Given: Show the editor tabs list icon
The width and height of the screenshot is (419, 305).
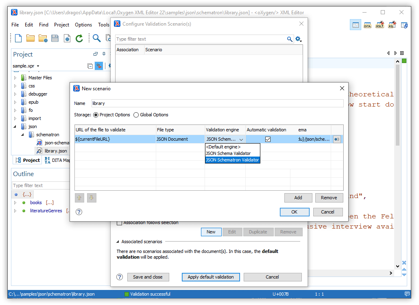Looking at the screenshot, I should (x=402, y=53).
